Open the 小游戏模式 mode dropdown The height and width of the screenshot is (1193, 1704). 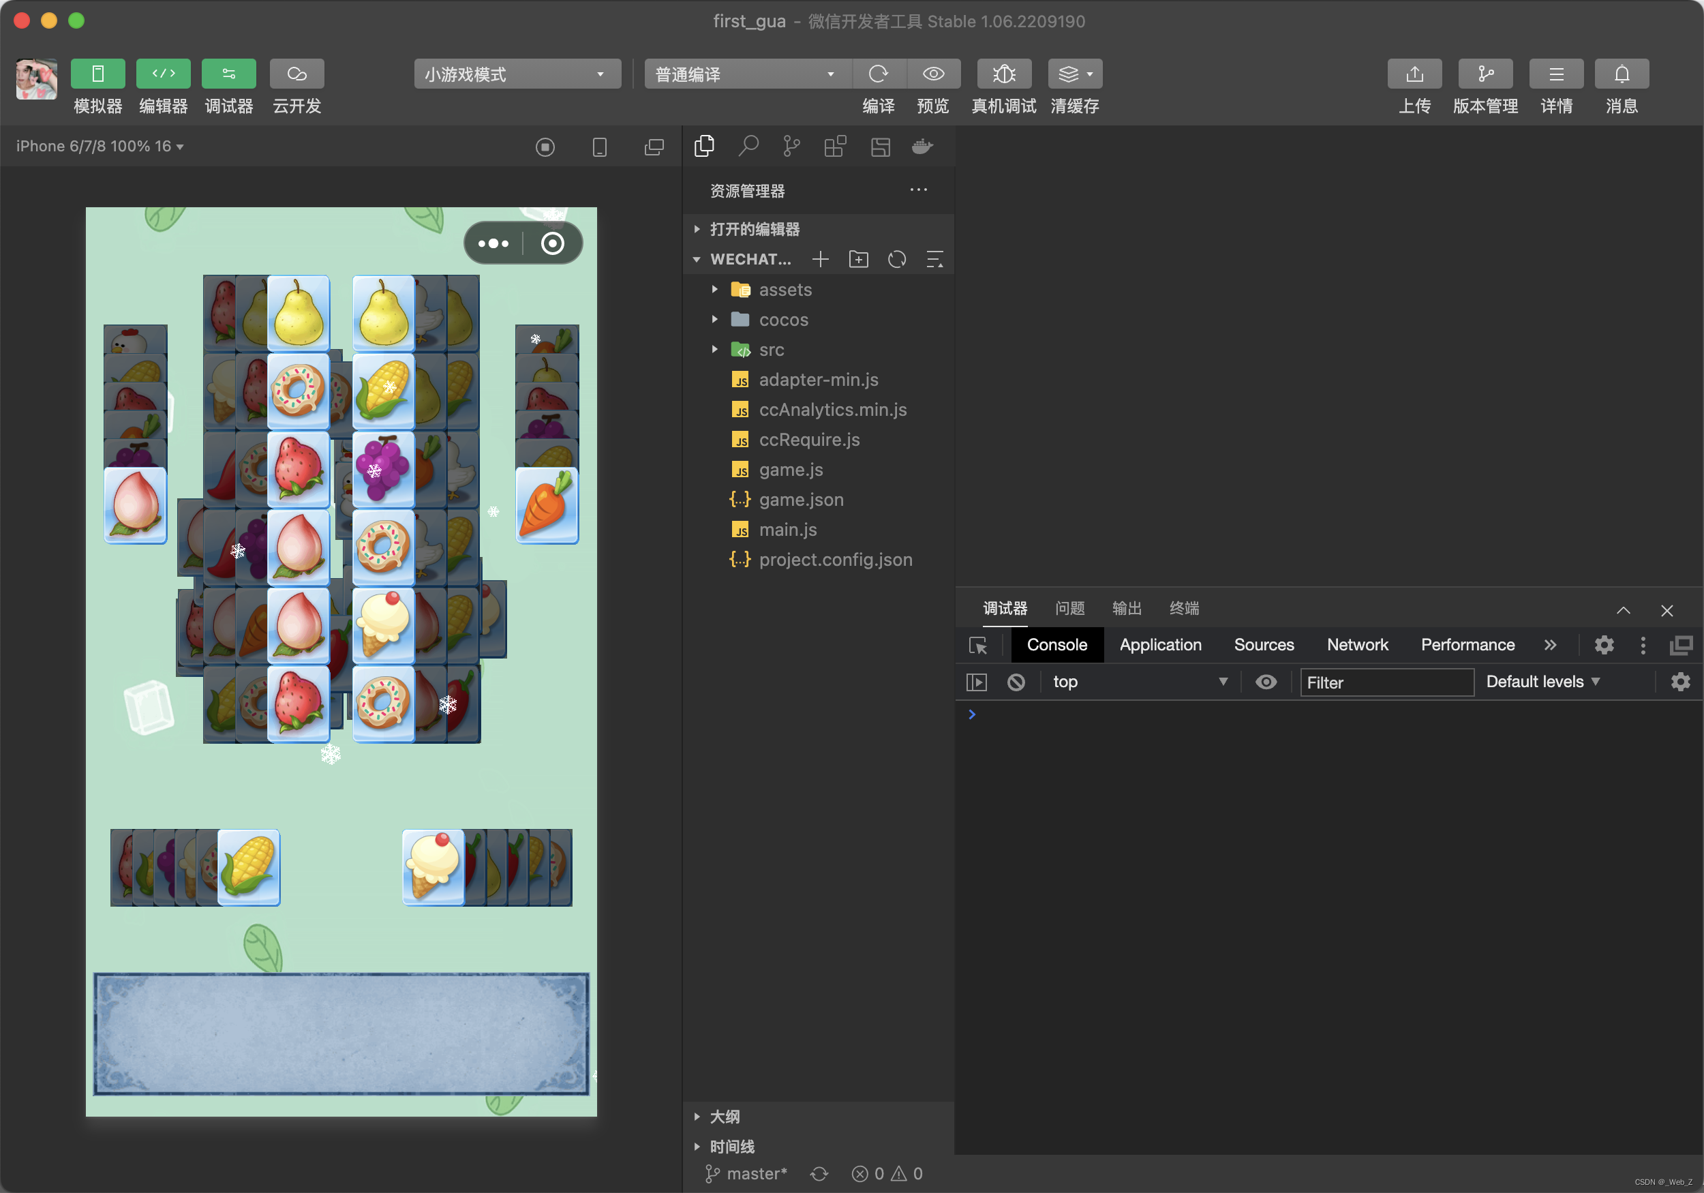click(517, 74)
